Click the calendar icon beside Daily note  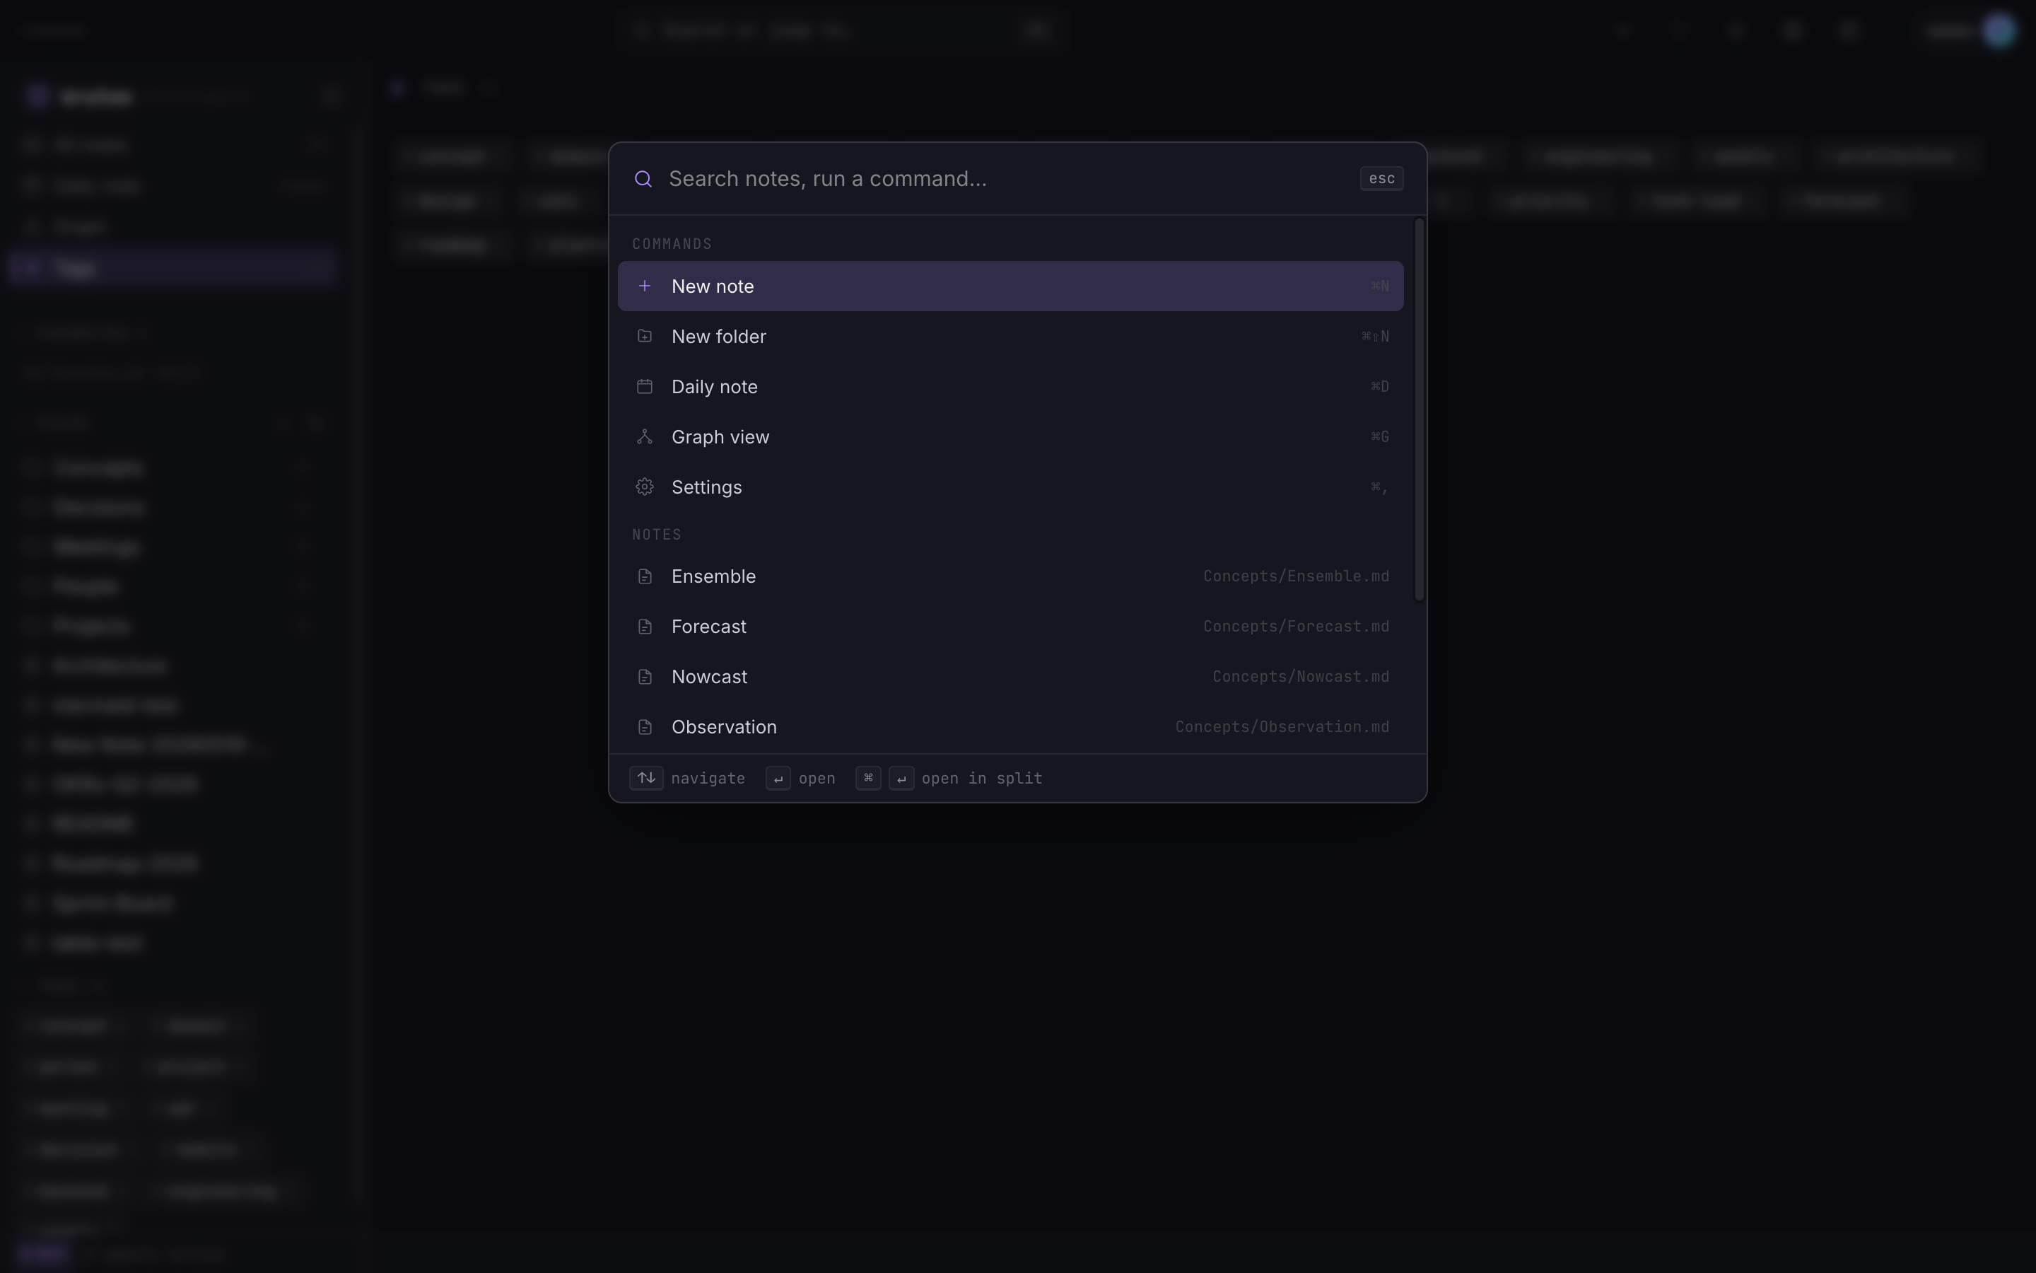point(645,386)
